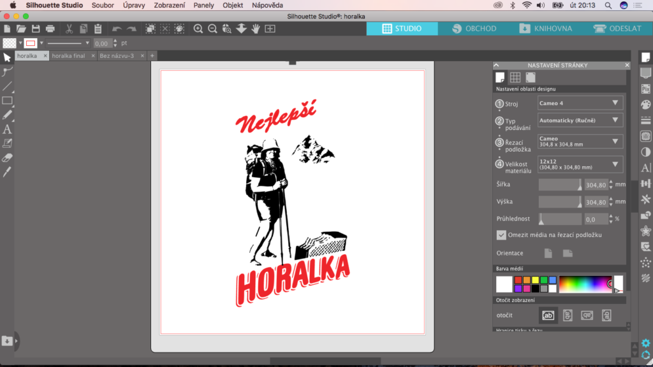Switch to the 'Bez názvu-3' document tab
Viewport: 653px width, 367px height.
[117, 56]
